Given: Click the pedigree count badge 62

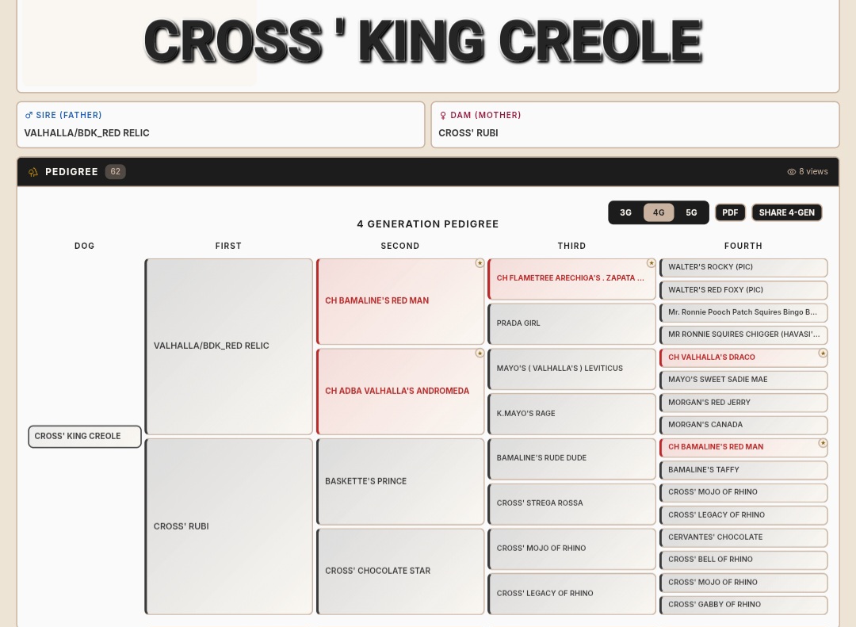Looking at the screenshot, I should pos(115,171).
